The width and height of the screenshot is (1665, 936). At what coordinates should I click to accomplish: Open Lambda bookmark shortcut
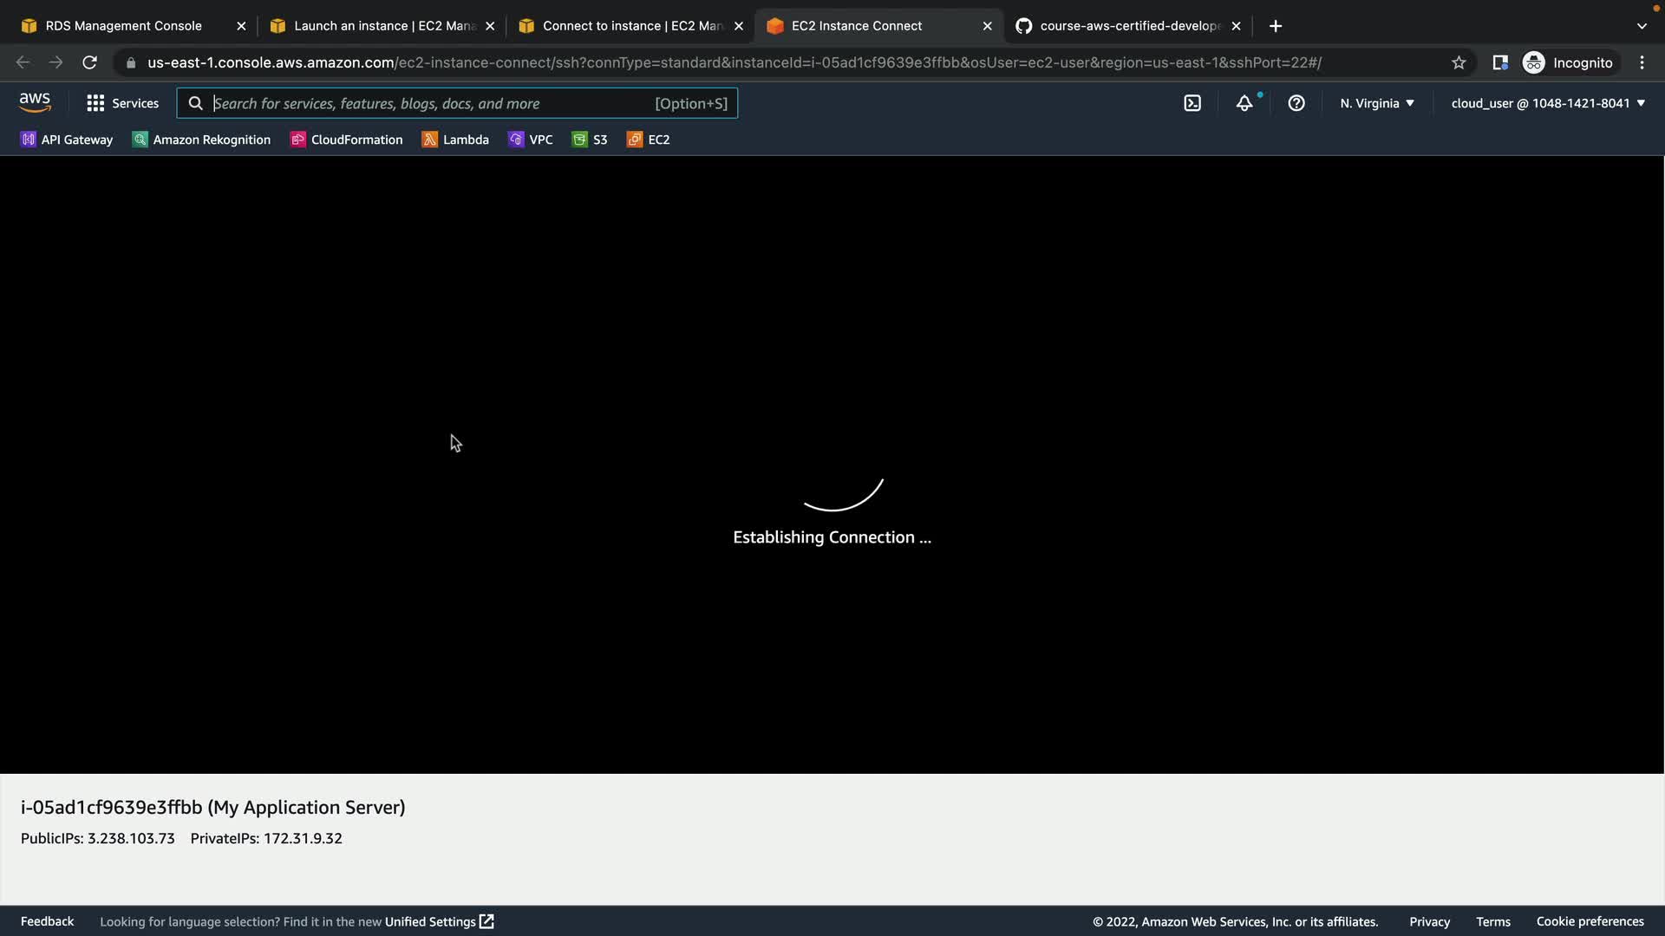pos(455,140)
